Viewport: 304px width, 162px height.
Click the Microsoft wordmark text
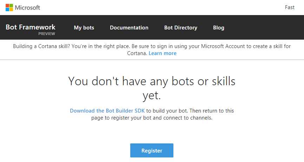[x=27, y=8]
